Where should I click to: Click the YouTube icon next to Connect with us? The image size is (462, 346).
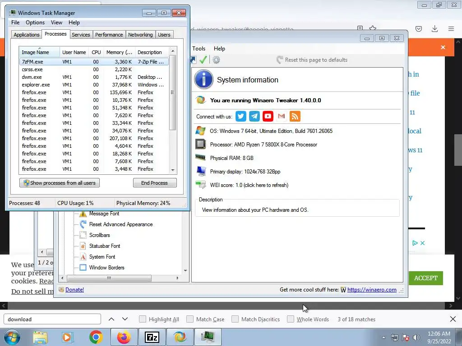click(268, 116)
